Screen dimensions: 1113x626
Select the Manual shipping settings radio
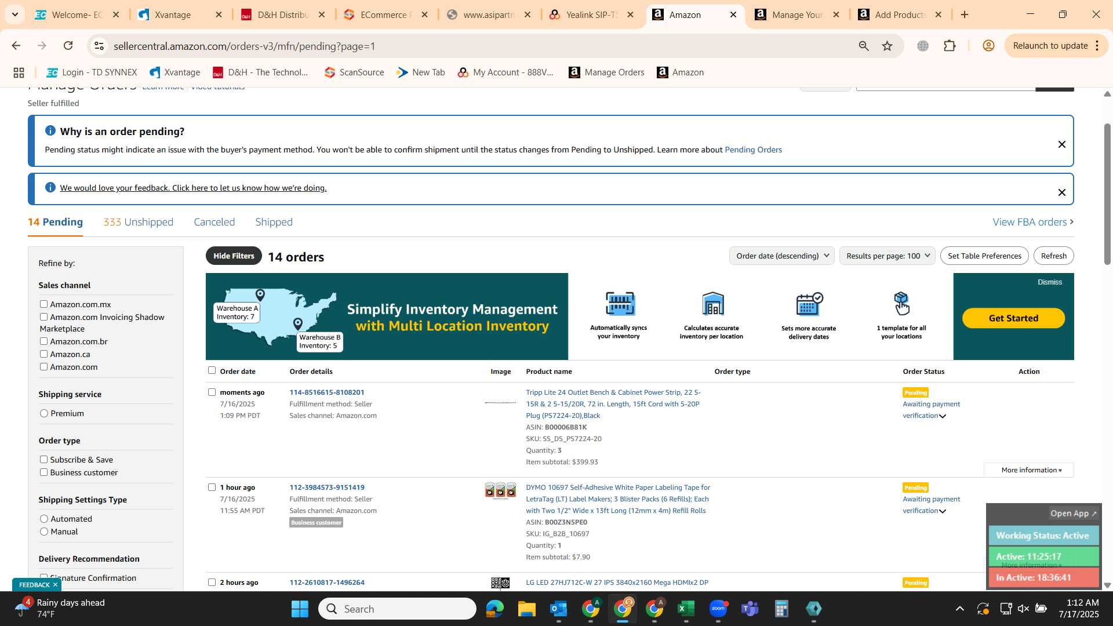click(x=44, y=532)
